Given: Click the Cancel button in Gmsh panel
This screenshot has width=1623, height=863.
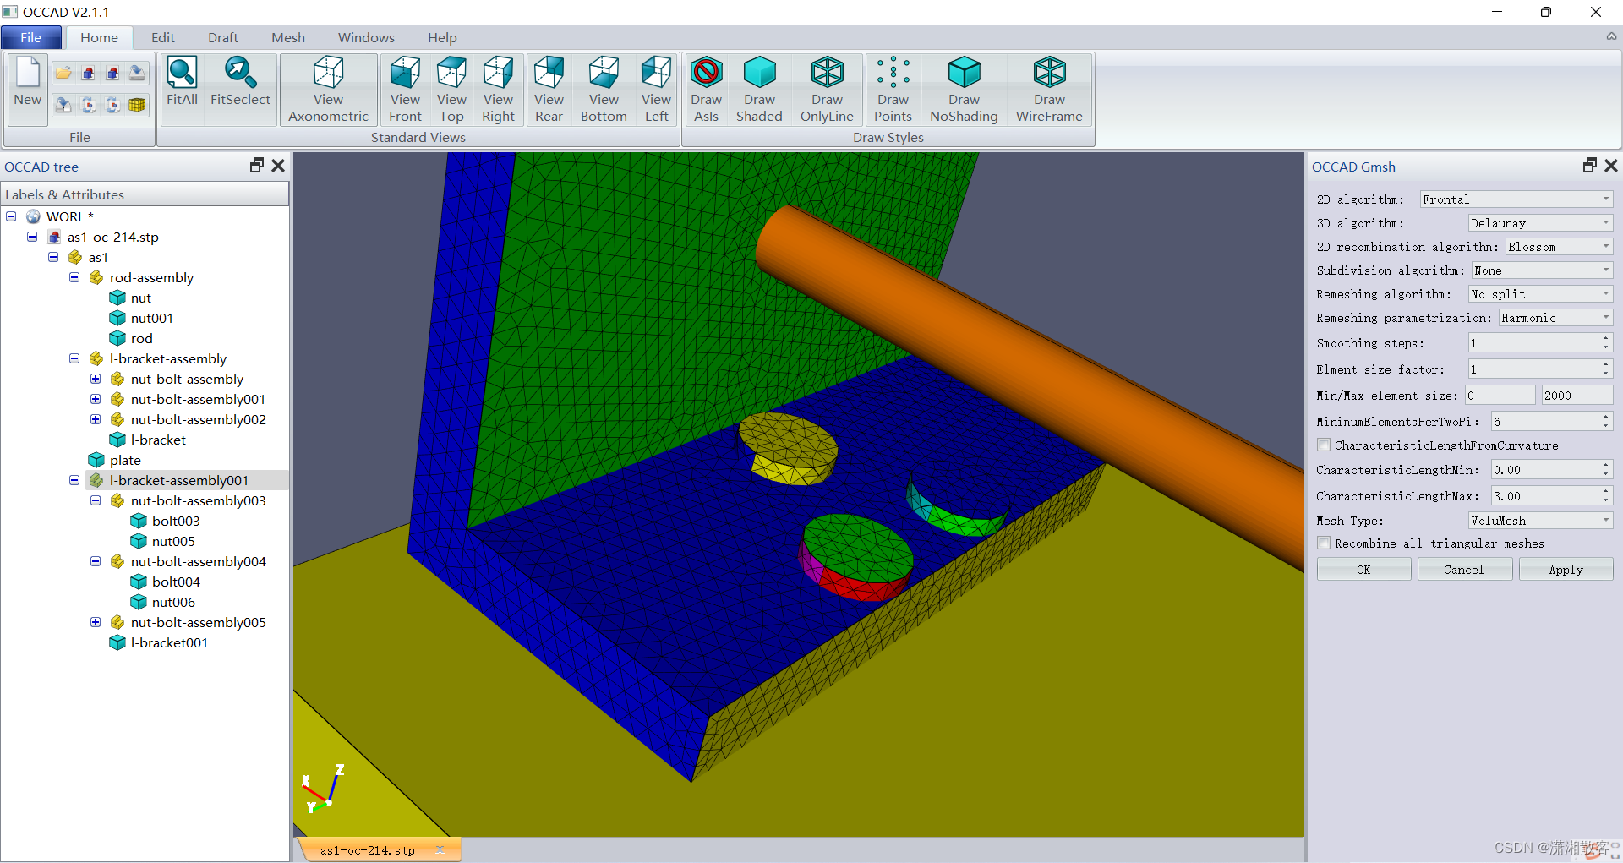Looking at the screenshot, I should tap(1464, 570).
